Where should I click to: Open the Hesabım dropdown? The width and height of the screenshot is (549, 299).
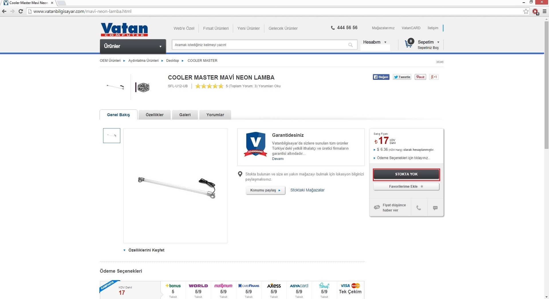point(375,42)
